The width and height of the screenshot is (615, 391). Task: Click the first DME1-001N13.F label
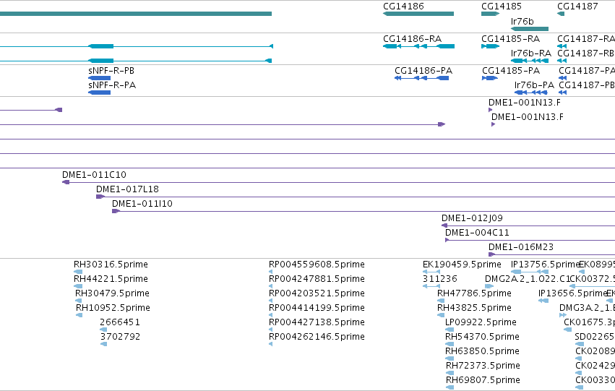coord(525,103)
